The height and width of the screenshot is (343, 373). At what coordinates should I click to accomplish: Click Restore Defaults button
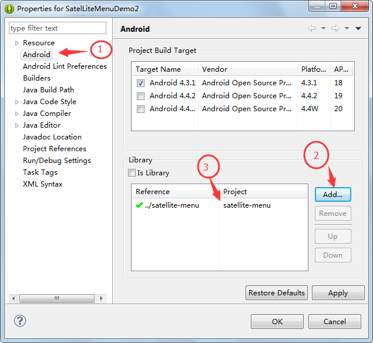pyautogui.click(x=277, y=293)
